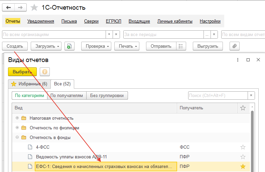Click the folder icon of Налоговая отчетность
This screenshot has width=265, height=172.
coord(24,118)
